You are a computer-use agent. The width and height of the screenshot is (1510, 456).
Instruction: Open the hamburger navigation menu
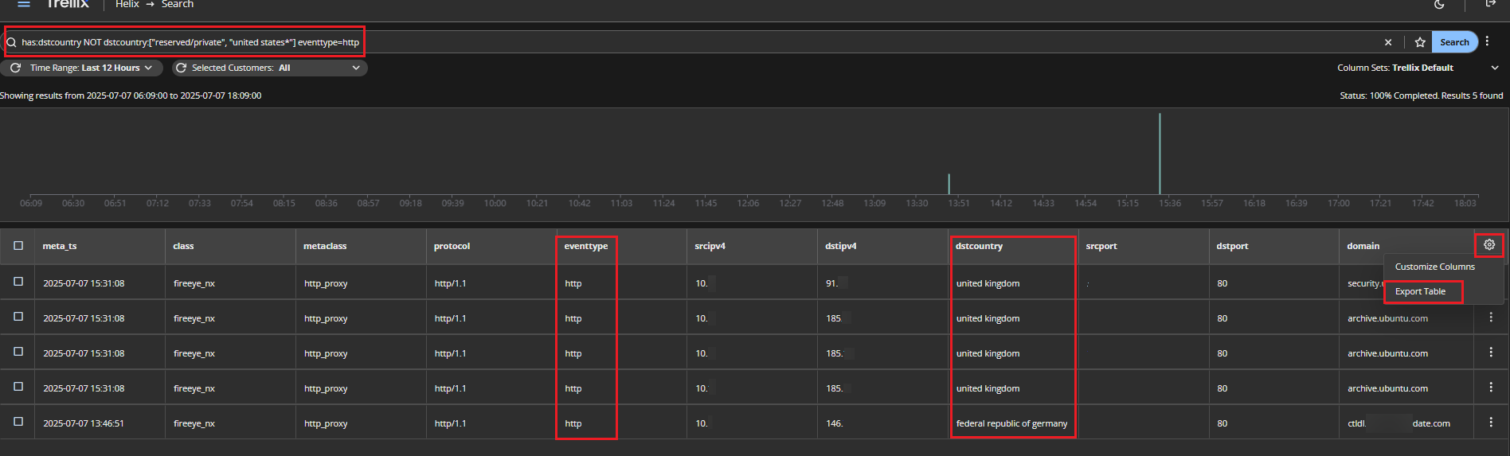pos(24,4)
